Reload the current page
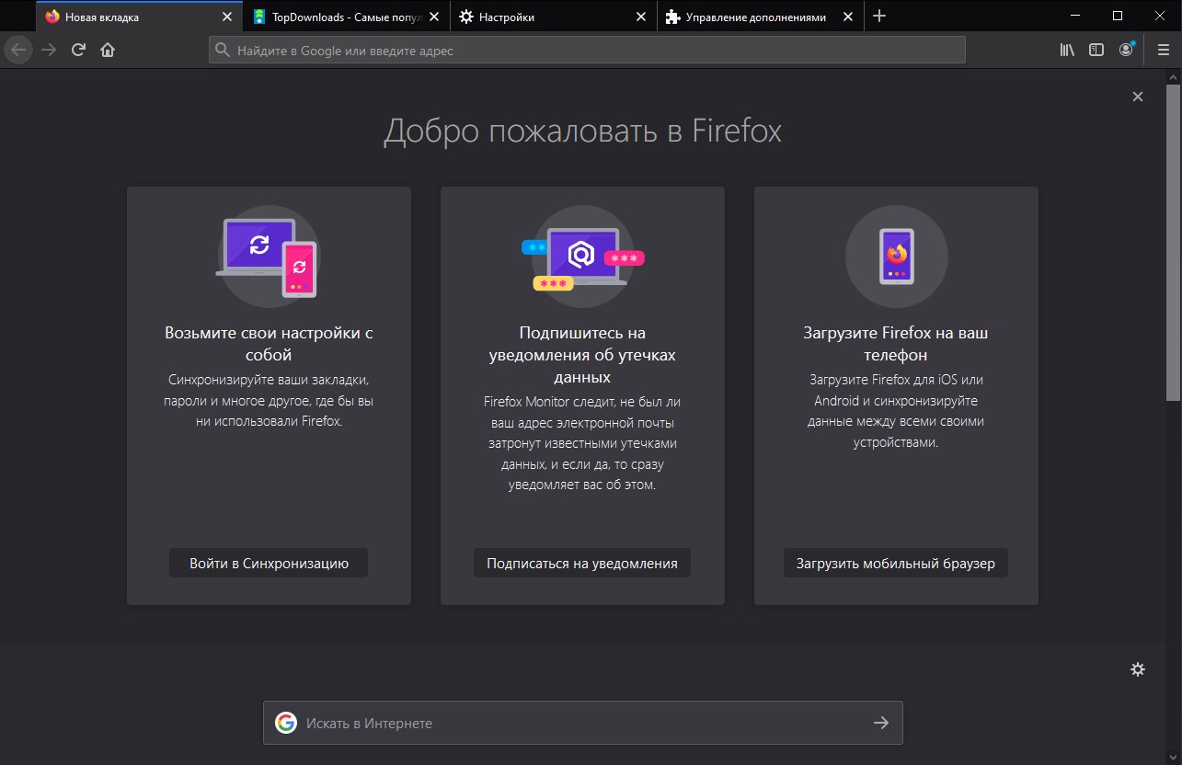1182x765 pixels. point(78,50)
